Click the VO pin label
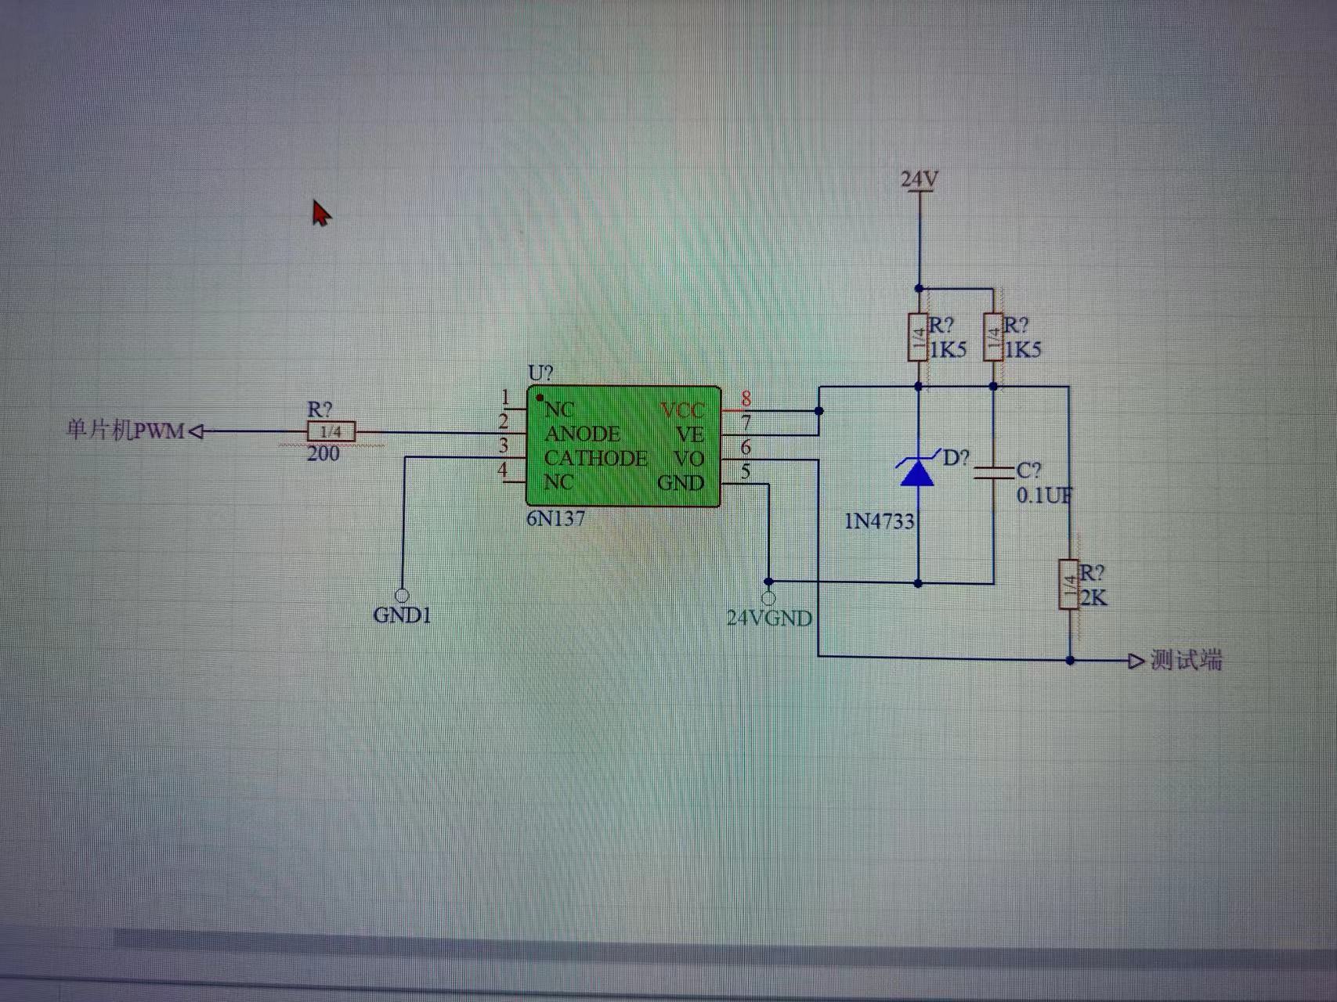 click(x=689, y=459)
